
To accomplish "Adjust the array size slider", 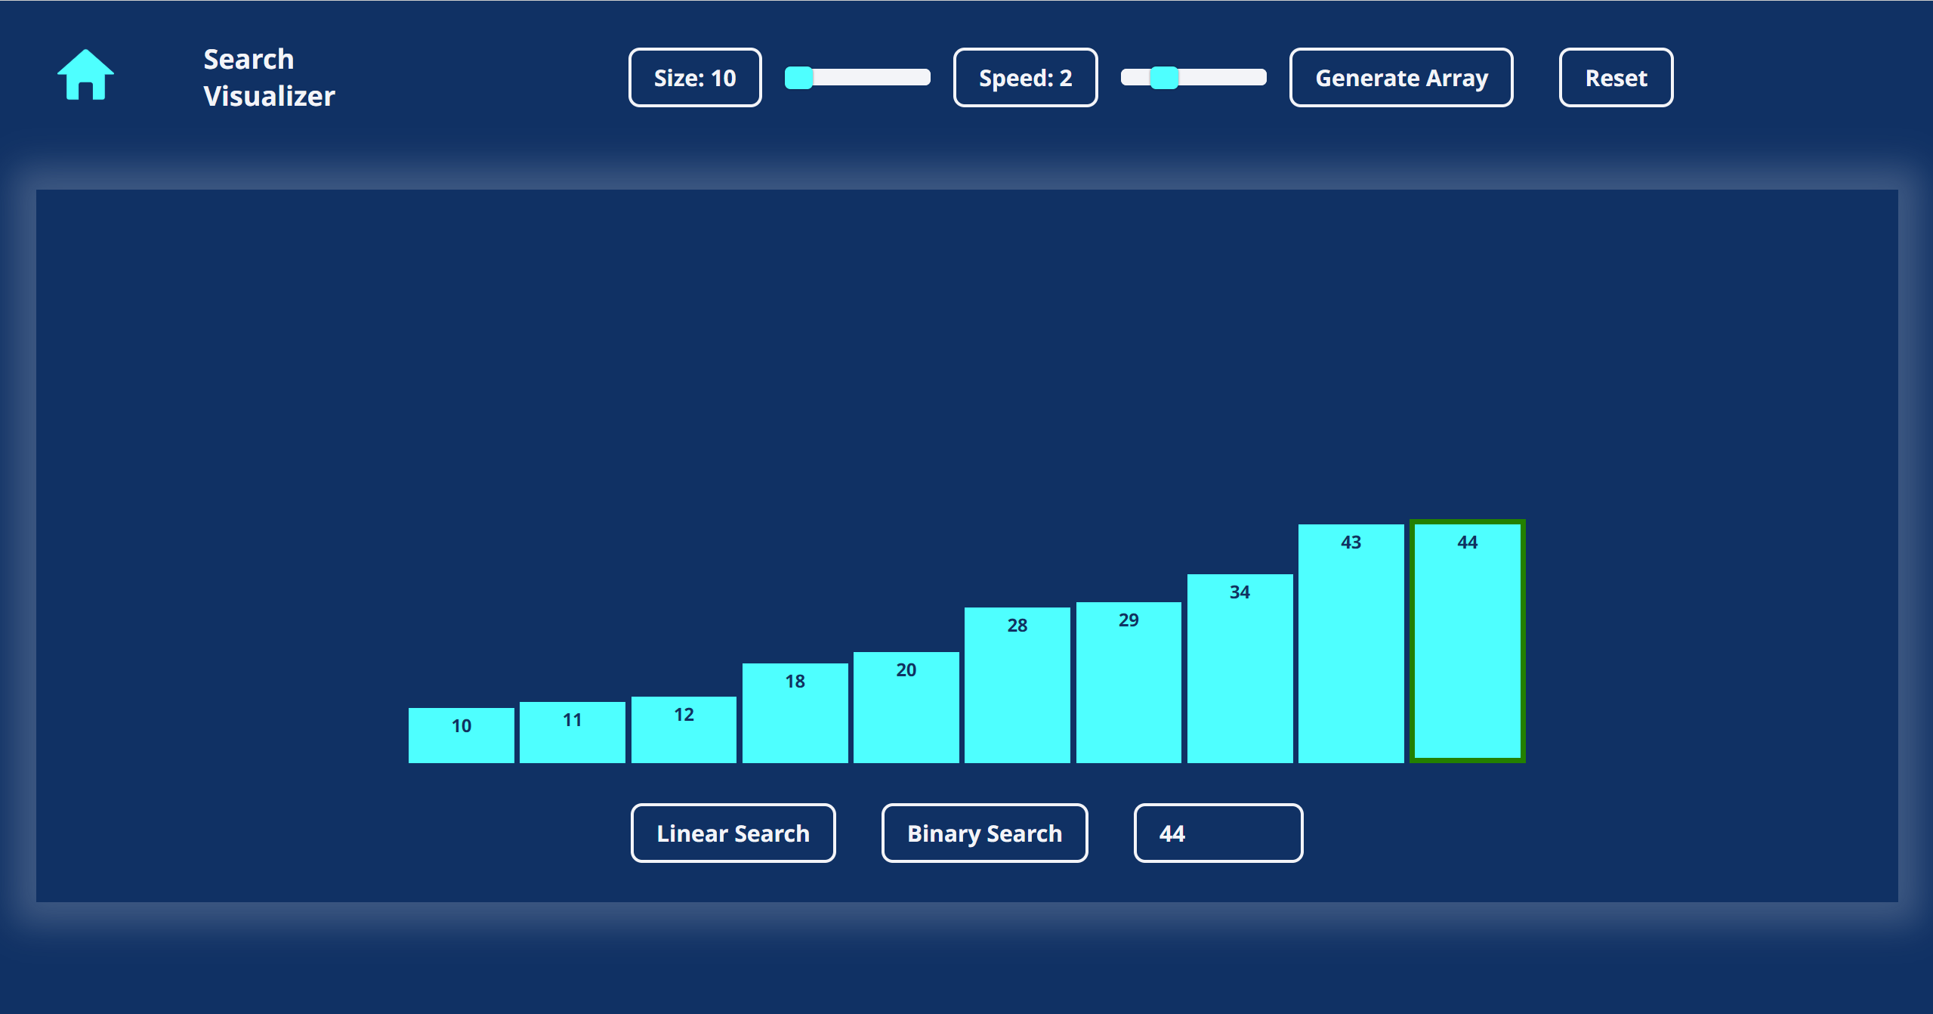I will 857,78.
